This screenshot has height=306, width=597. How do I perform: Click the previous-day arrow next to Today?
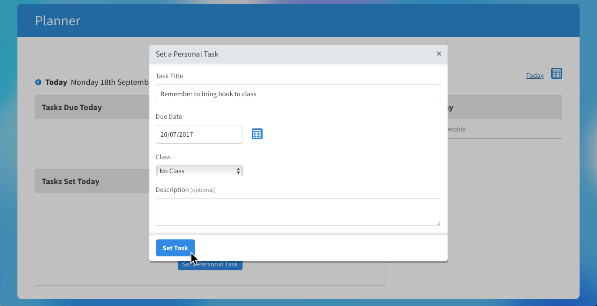pyautogui.click(x=38, y=82)
